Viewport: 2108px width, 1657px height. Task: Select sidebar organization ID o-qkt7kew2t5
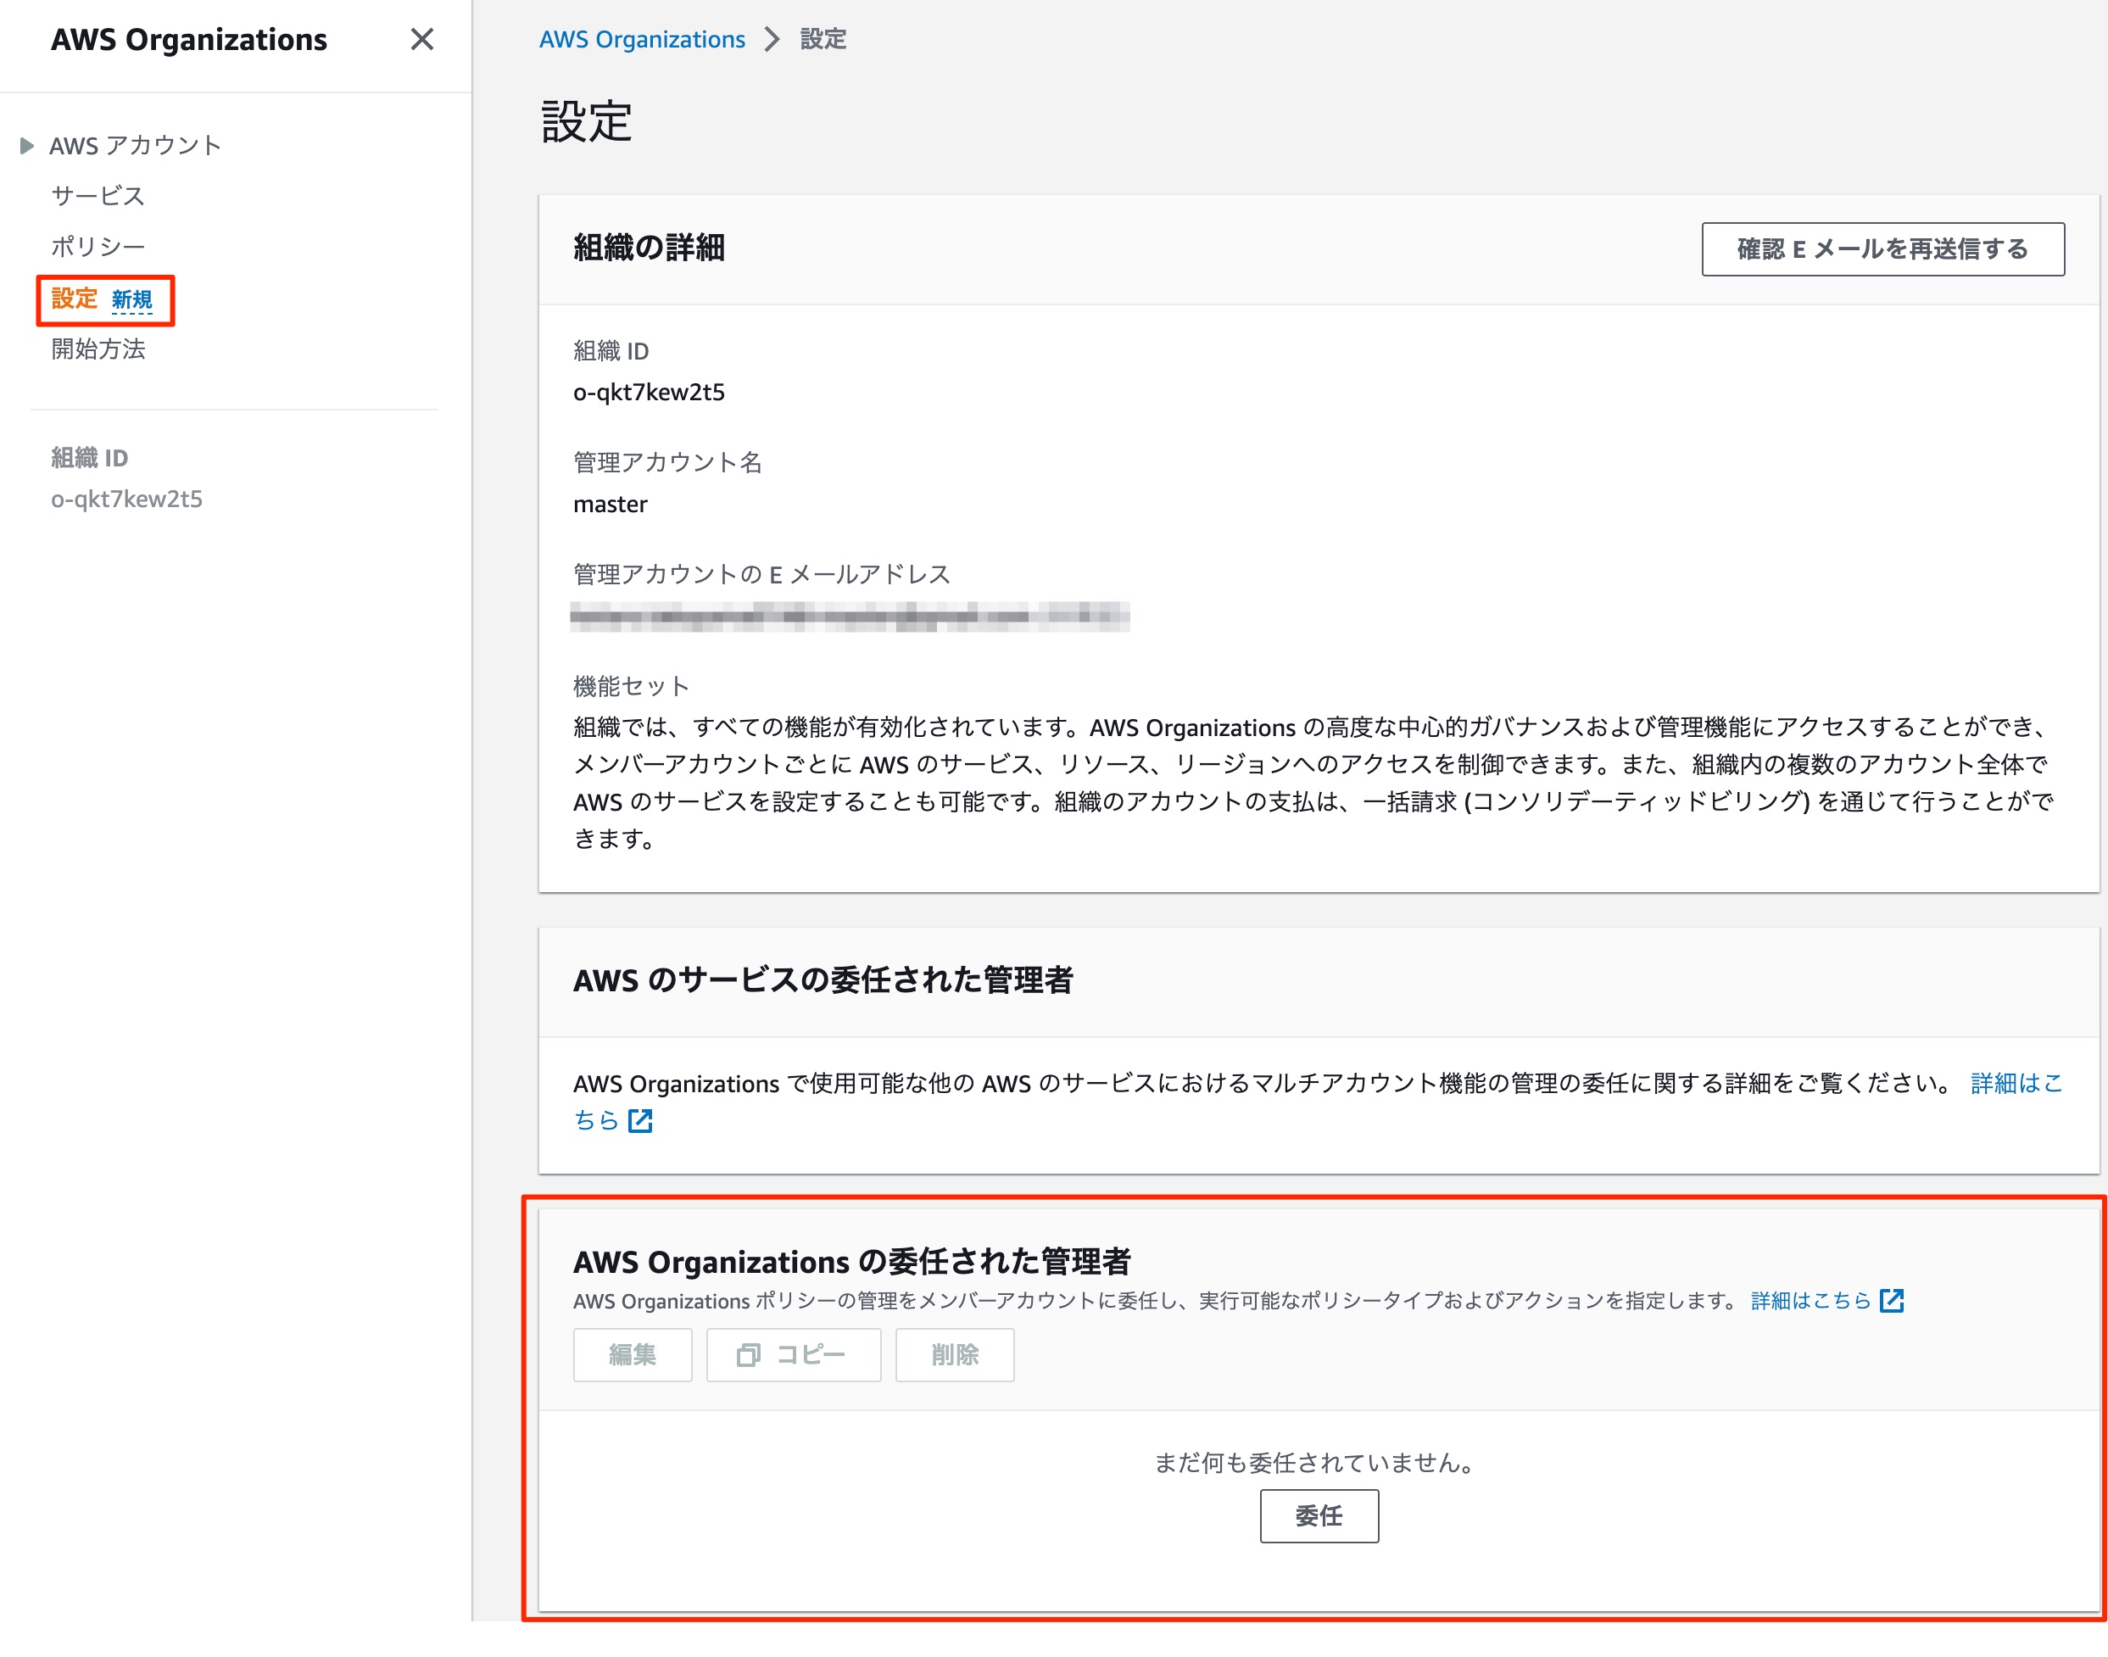[x=127, y=499]
